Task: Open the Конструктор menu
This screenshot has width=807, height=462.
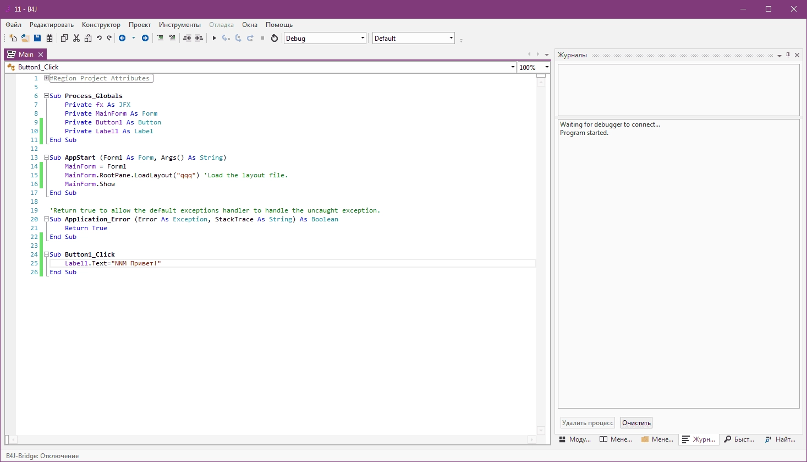Action: (x=101, y=25)
